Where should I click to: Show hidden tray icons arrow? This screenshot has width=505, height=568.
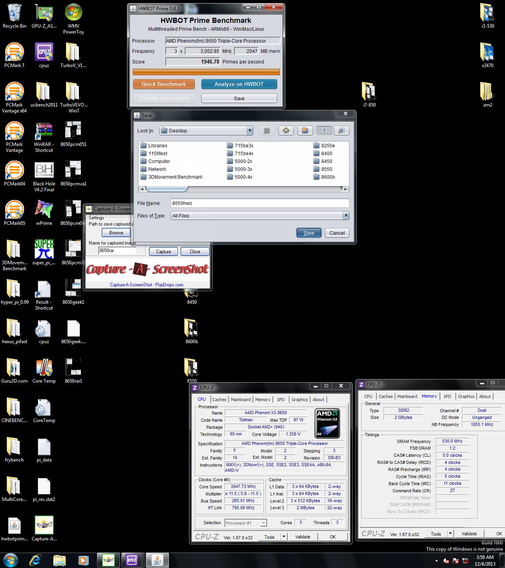coord(436,561)
